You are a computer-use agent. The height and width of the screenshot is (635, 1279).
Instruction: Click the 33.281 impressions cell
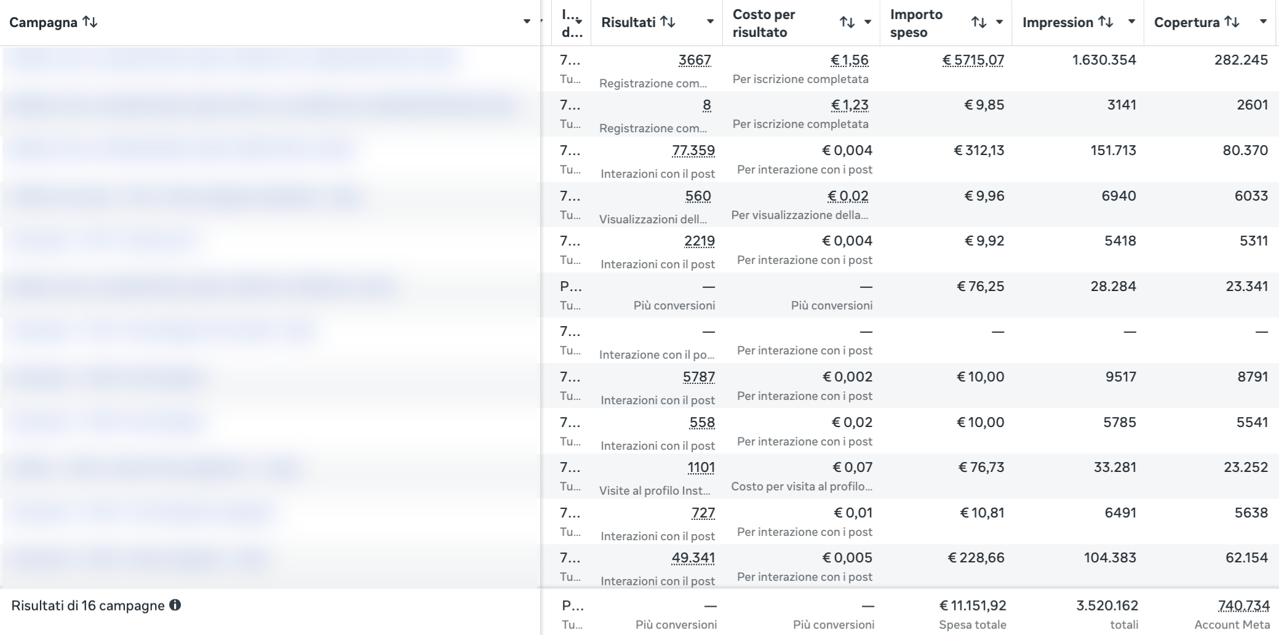(1115, 468)
